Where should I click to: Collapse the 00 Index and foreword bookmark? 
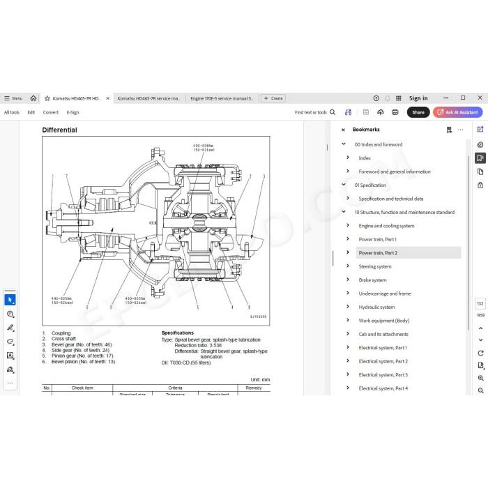(344, 144)
